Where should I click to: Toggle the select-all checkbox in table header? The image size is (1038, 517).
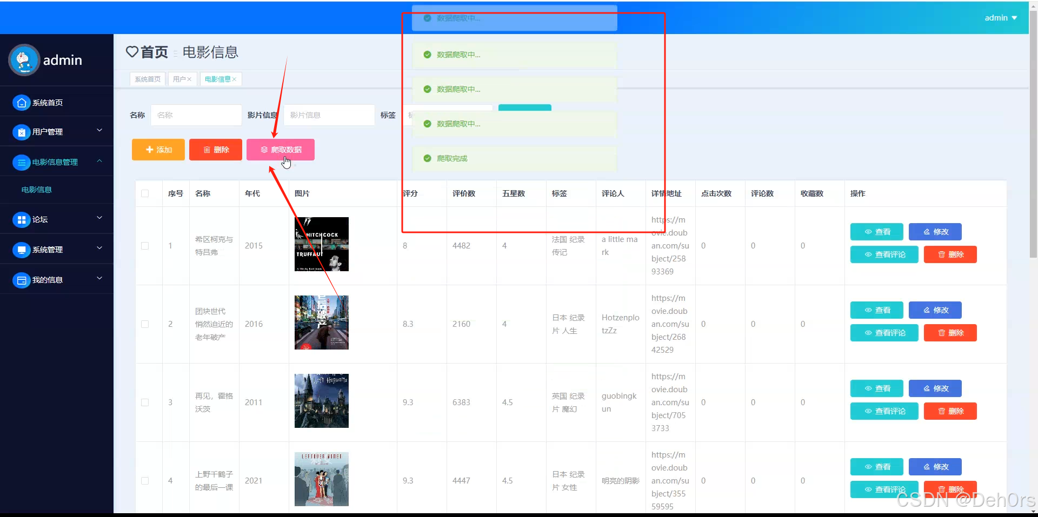tap(145, 193)
